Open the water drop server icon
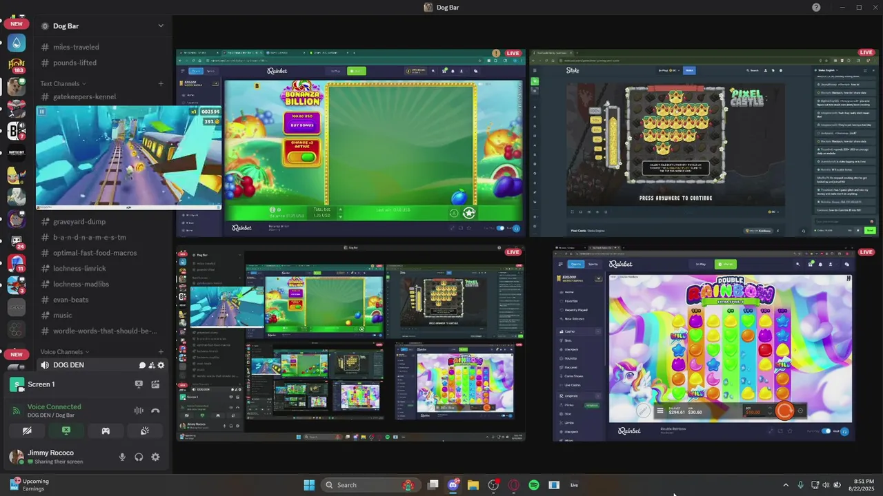Viewport: 883px width, 496px height. tap(17, 43)
